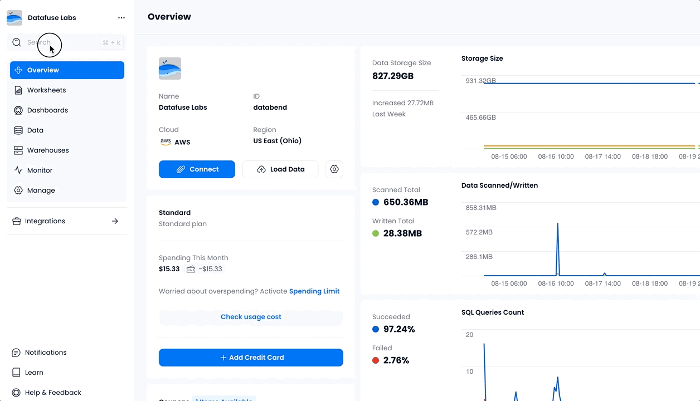The width and height of the screenshot is (700, 401).
Task: Click Check usage cost
Action: point(251,317)
